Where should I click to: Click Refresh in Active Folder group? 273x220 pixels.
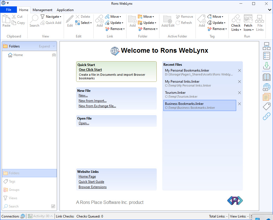point(184,23)
